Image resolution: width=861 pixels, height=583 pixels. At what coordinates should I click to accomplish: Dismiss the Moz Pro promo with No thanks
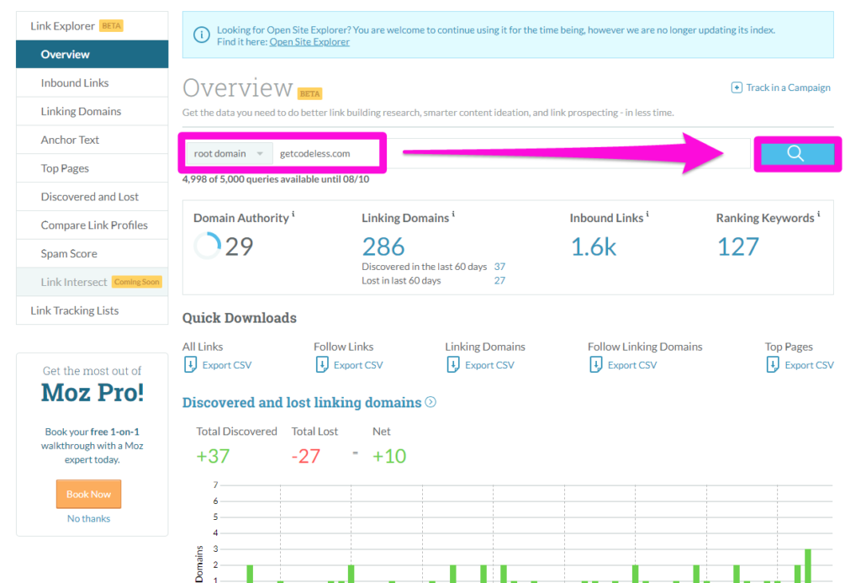coord(88,518)
